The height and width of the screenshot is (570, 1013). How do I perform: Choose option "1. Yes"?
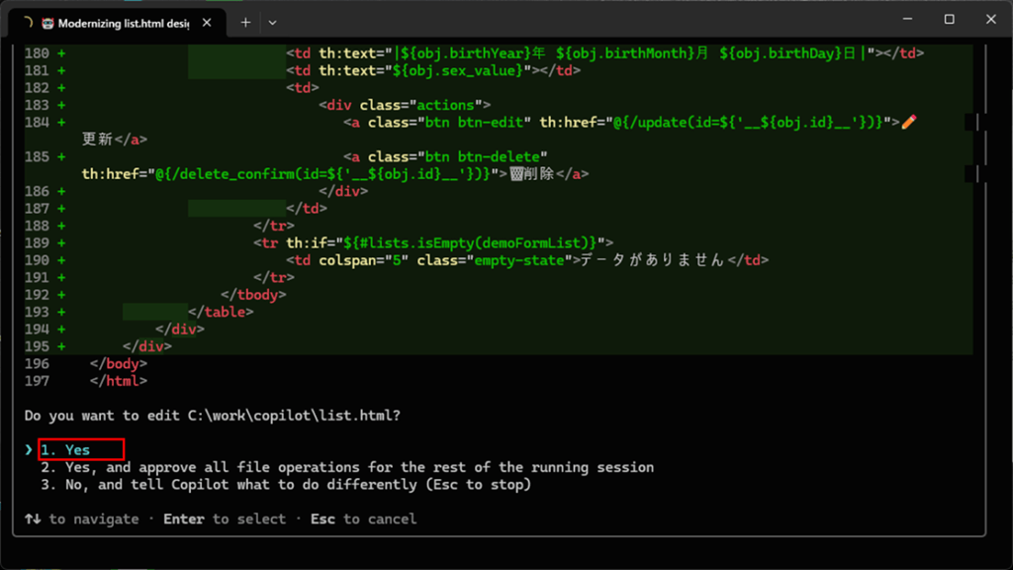[x=65, y=450]
